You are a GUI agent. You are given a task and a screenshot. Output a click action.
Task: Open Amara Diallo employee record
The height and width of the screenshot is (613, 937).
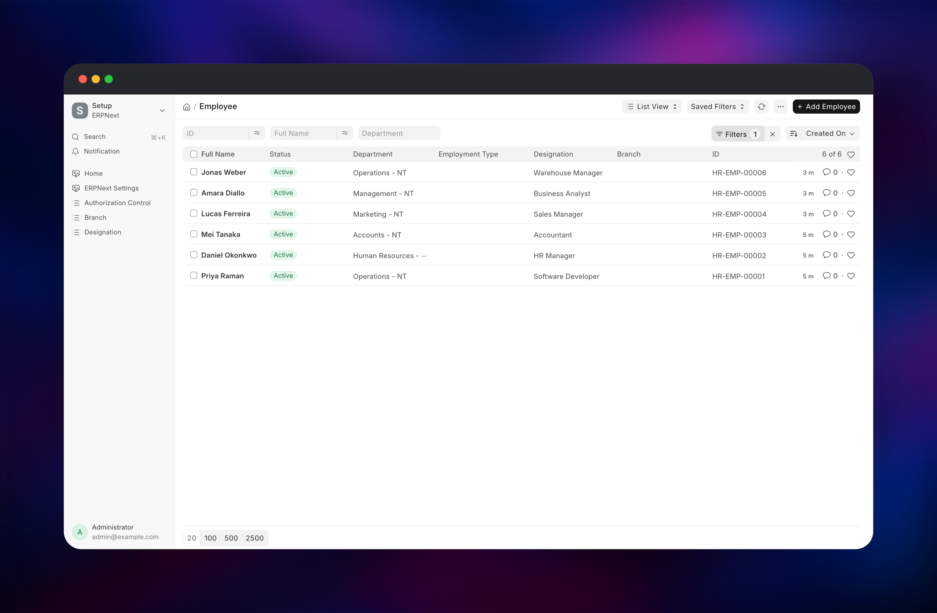coord(223,193)
